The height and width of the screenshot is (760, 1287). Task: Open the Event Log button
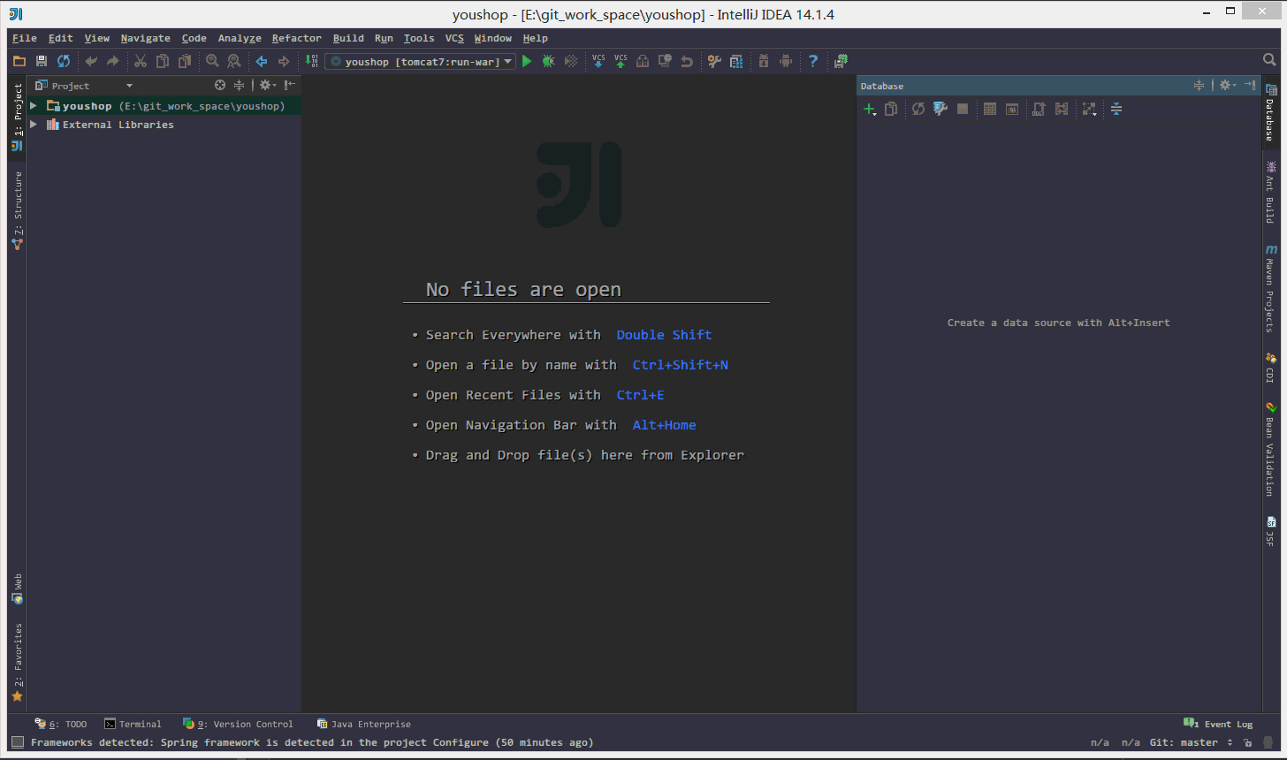(x=1218, y=724)
